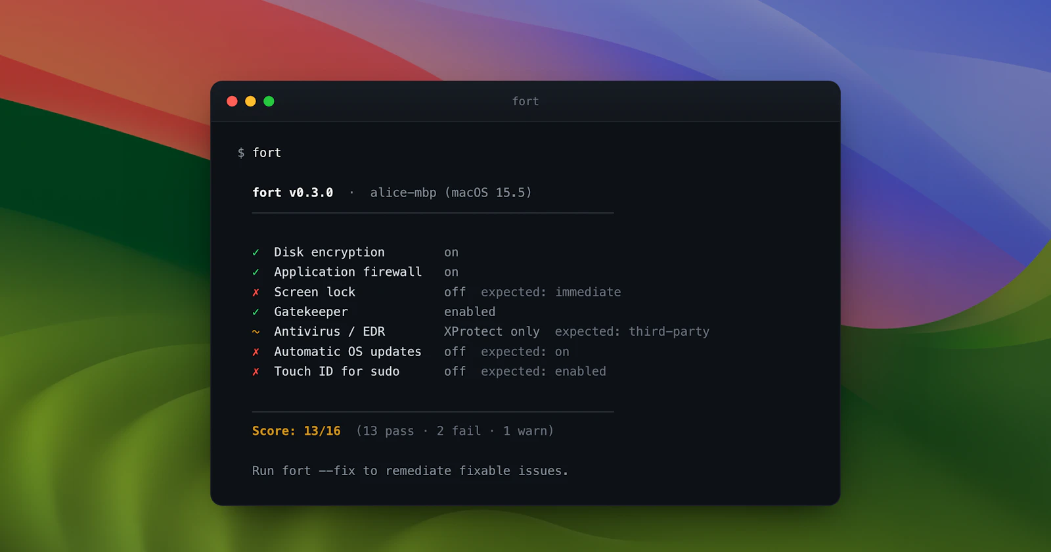The width and height of the screenshot is (1051, 552).
Task: Click 'expected: enabled' on the Touch ID row
Action: click(x=543, y=371)
